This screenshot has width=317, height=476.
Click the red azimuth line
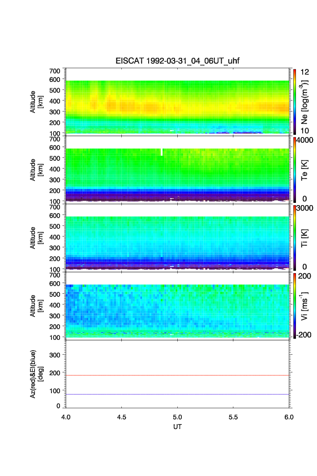tap(177, 376)
